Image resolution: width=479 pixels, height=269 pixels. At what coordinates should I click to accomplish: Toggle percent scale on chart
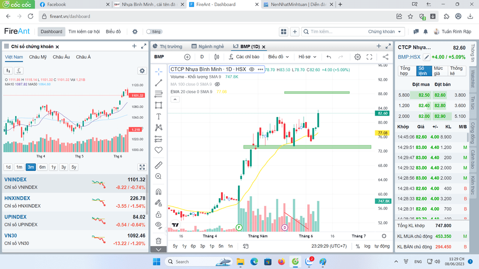tap(358, 246)
